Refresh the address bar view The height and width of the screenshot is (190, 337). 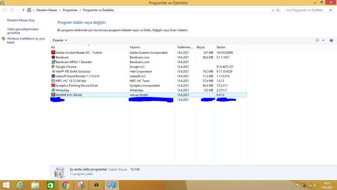[278, 10]
